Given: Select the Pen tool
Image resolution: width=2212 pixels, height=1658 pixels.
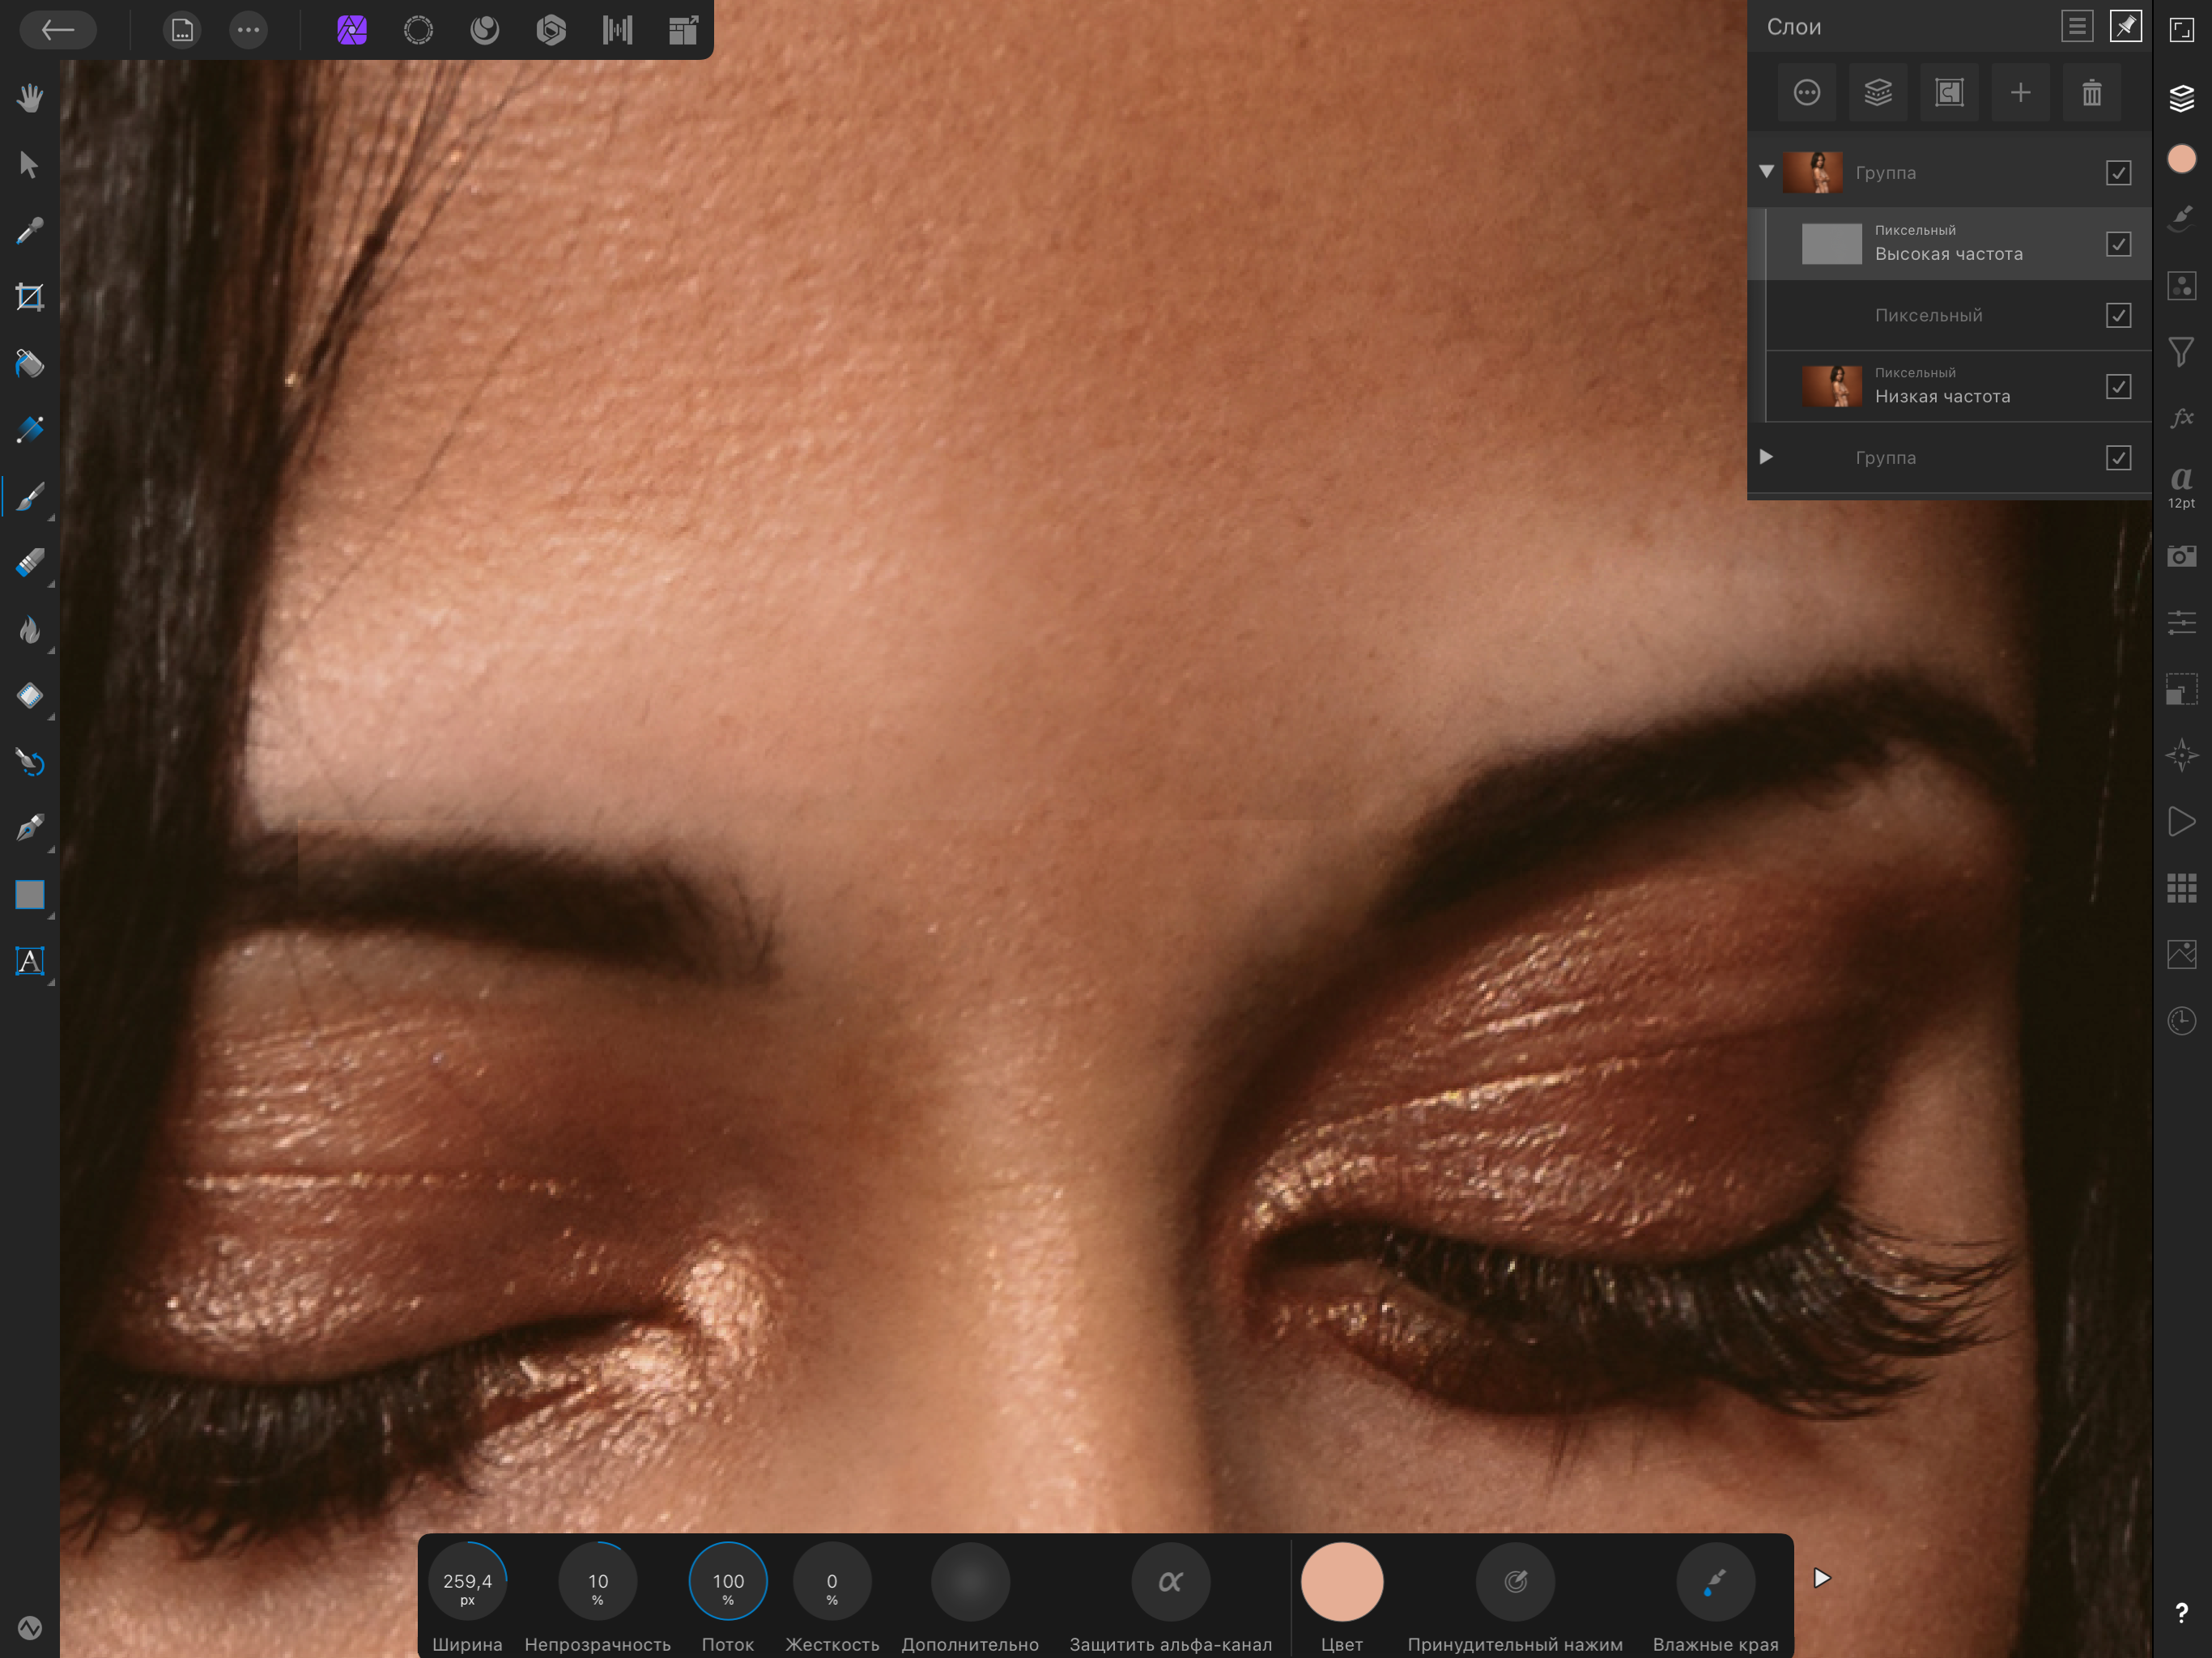Looking at the screenshot, I should pyautogui.click(x=30, y=828).
